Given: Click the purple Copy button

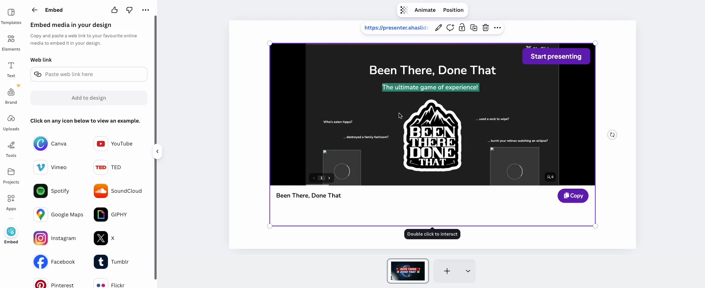Looking at the screenshot, I should [x=573, y=196].
